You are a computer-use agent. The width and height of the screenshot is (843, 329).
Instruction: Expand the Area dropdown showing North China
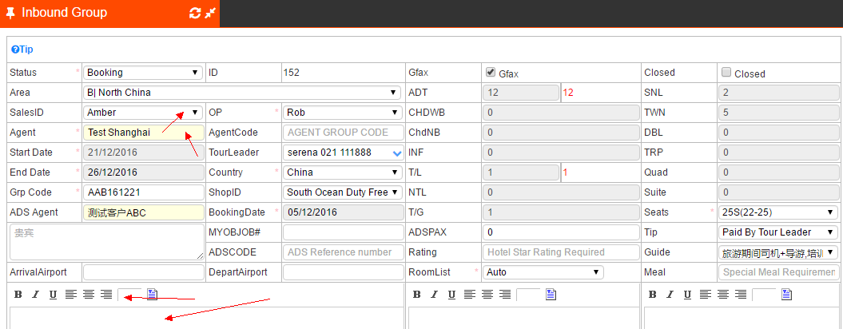(x=242, y=93)
